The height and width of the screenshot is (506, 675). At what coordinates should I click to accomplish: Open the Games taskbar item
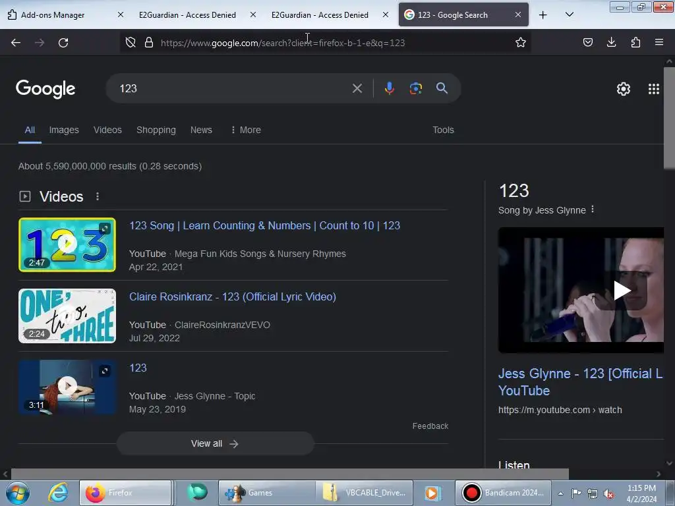(x=267, y=493)
